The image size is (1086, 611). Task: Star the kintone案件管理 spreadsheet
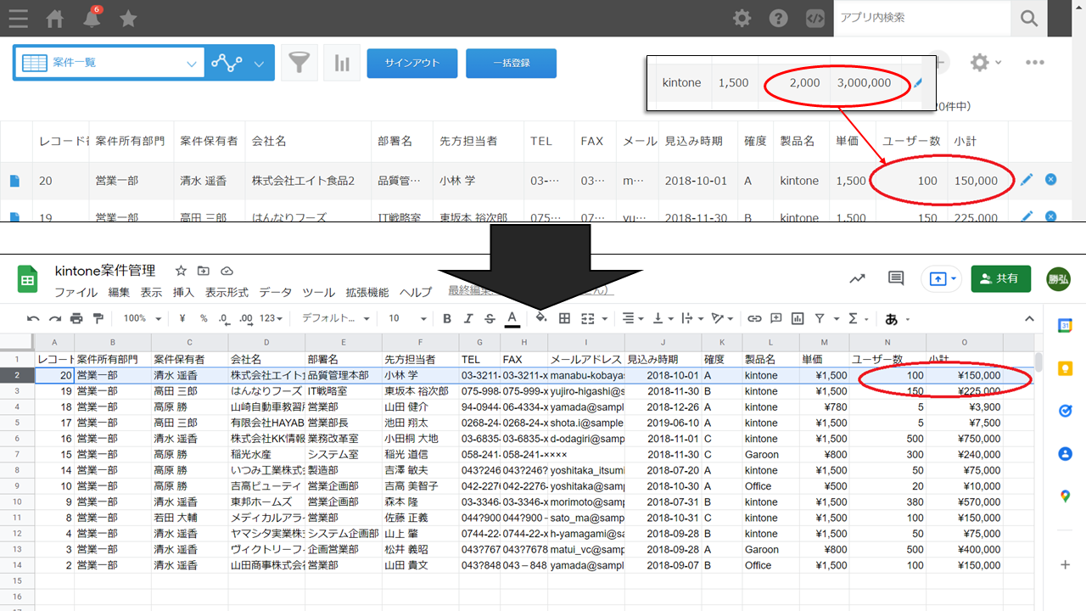pyautogui.click(x=181, y=272)
